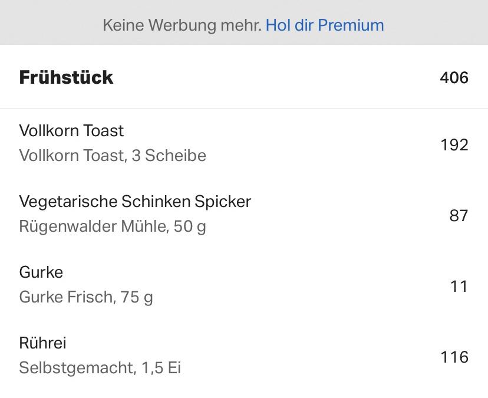Open the Vollkorn Toast entry
Viewport: 488px width, 398px height.
click(x=244, y=143)
